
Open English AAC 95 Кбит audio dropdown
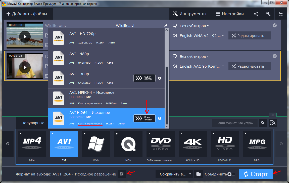click(202, 66)
